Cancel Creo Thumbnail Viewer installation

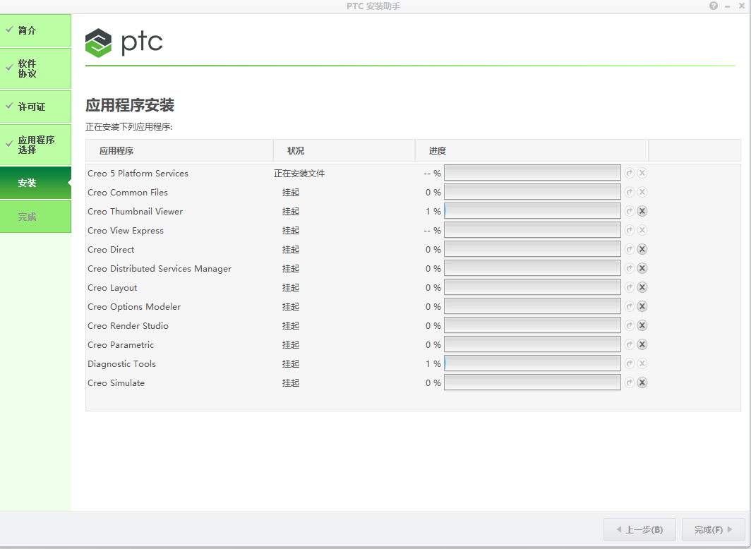642,211
